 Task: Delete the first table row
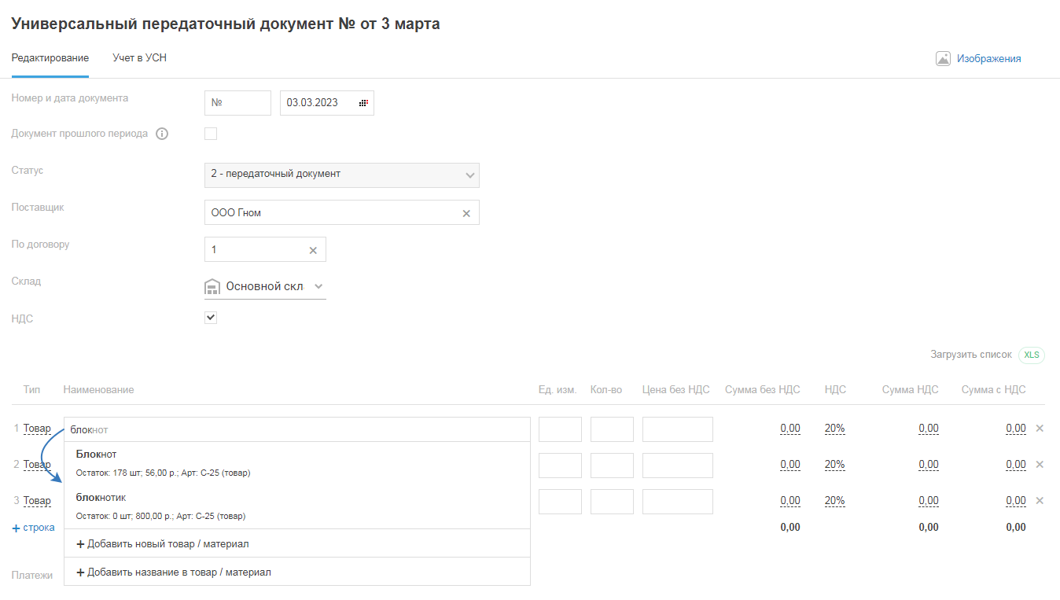point(1039,429)
